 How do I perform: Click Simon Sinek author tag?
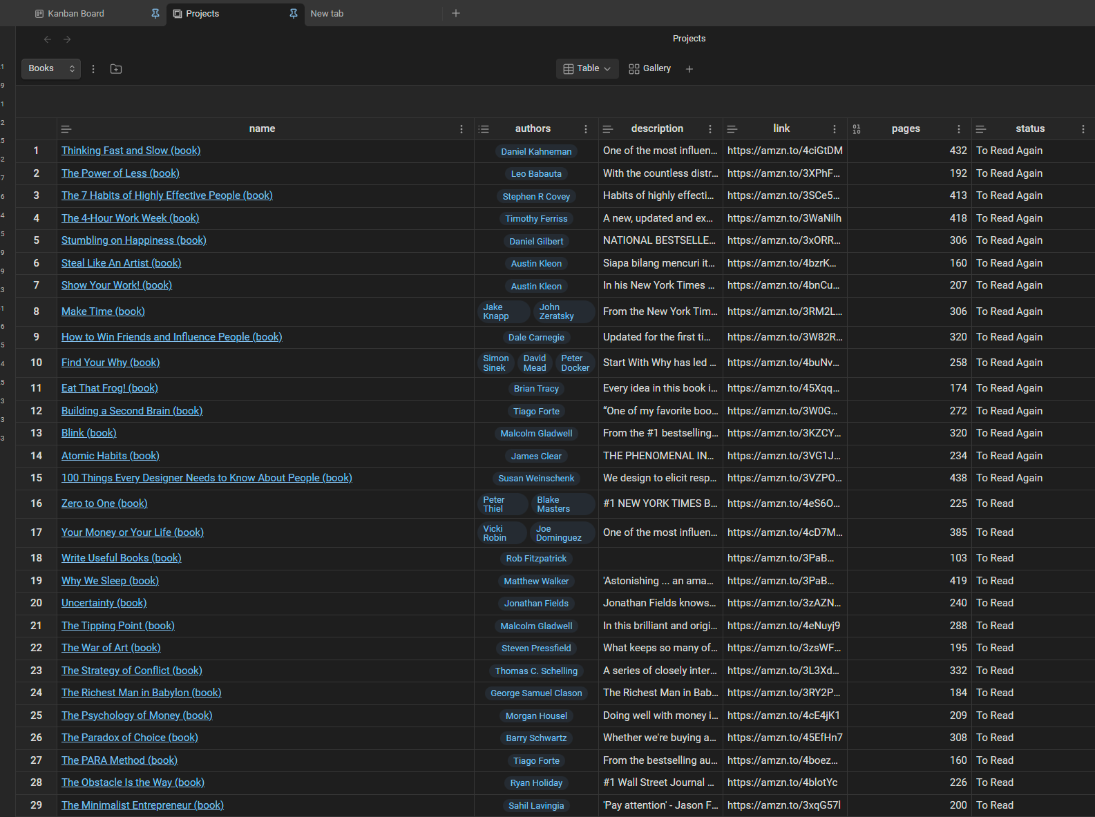tap(495, 363)
